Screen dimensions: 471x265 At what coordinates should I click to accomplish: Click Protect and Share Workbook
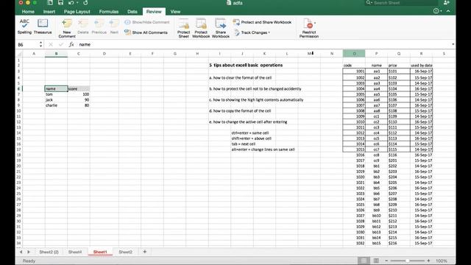pos(262,22)
